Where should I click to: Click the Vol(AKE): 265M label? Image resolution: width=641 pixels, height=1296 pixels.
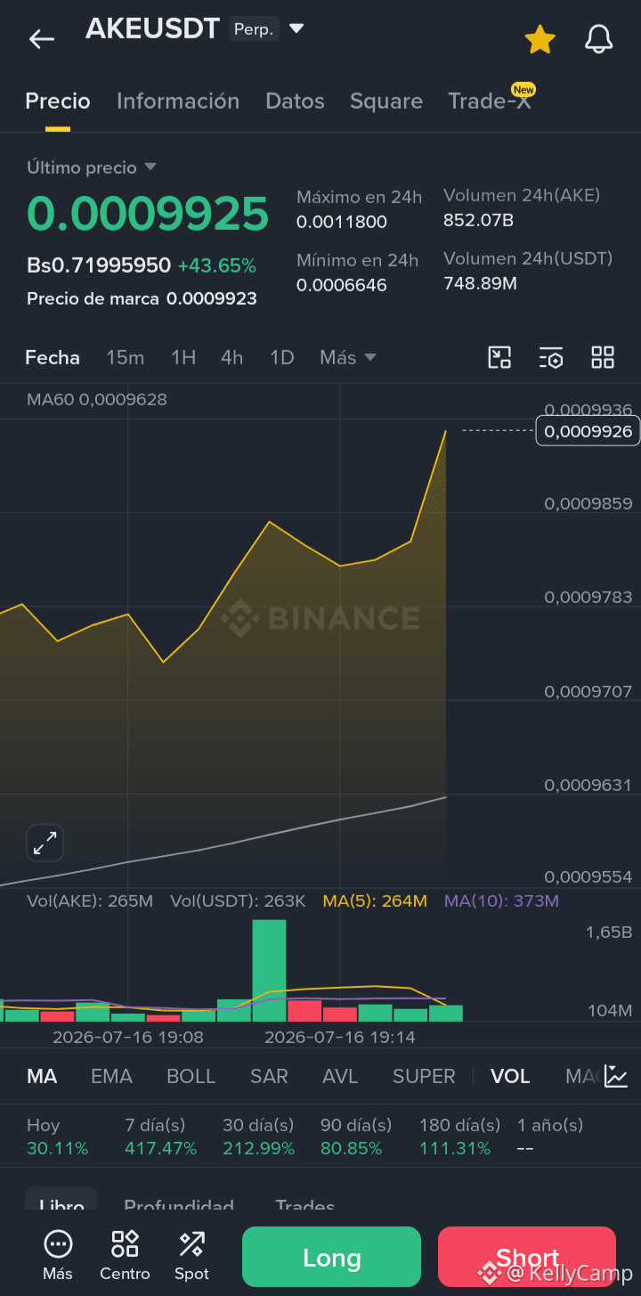coord(90,901)
